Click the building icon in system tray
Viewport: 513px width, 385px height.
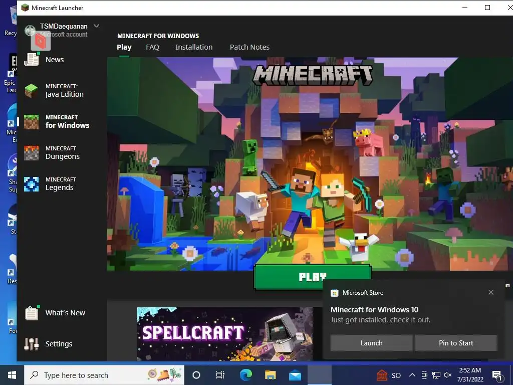pyautogui.click(x=382, y=375)
